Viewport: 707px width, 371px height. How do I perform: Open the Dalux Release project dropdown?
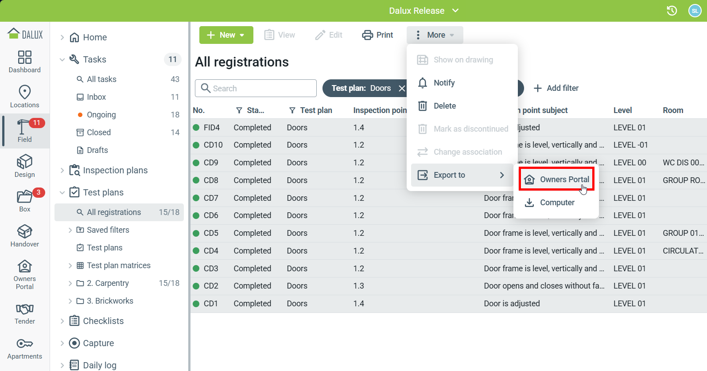(x=424, y=11)
